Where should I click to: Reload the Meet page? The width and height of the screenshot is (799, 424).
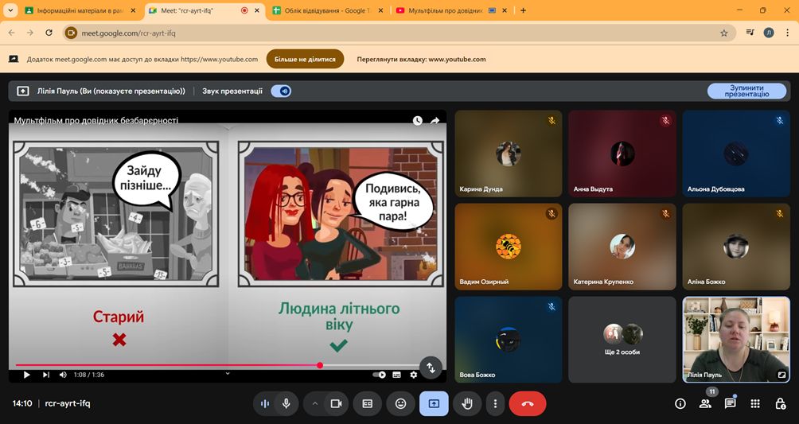[x=49, y=33]
